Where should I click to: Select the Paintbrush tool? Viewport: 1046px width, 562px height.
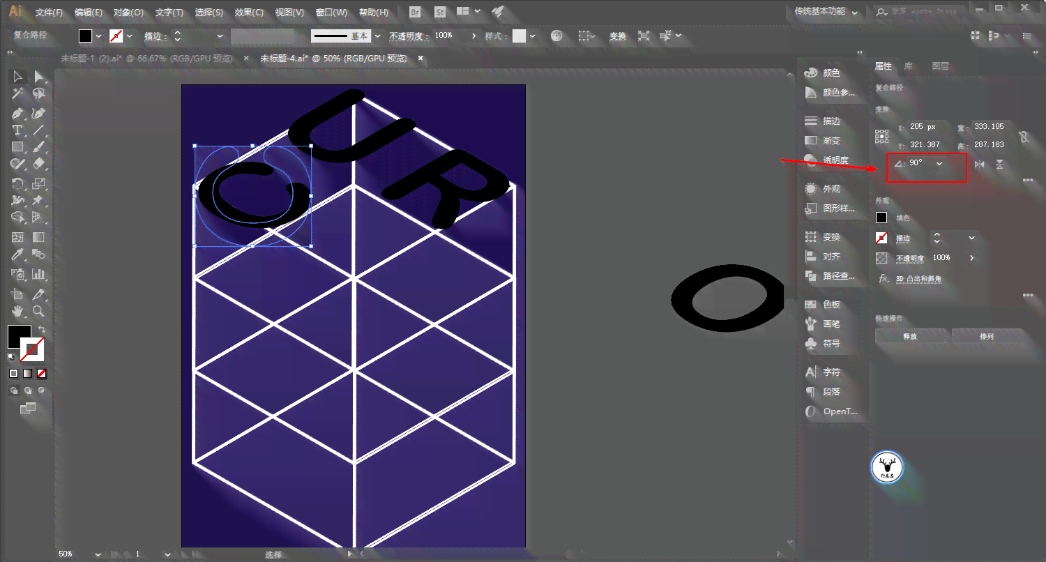pyautogui.click(x=39, y=147)
